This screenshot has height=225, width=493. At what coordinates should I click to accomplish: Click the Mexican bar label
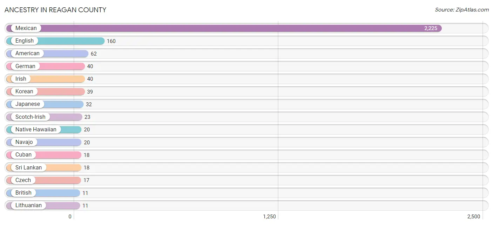(x=26, y=28)
